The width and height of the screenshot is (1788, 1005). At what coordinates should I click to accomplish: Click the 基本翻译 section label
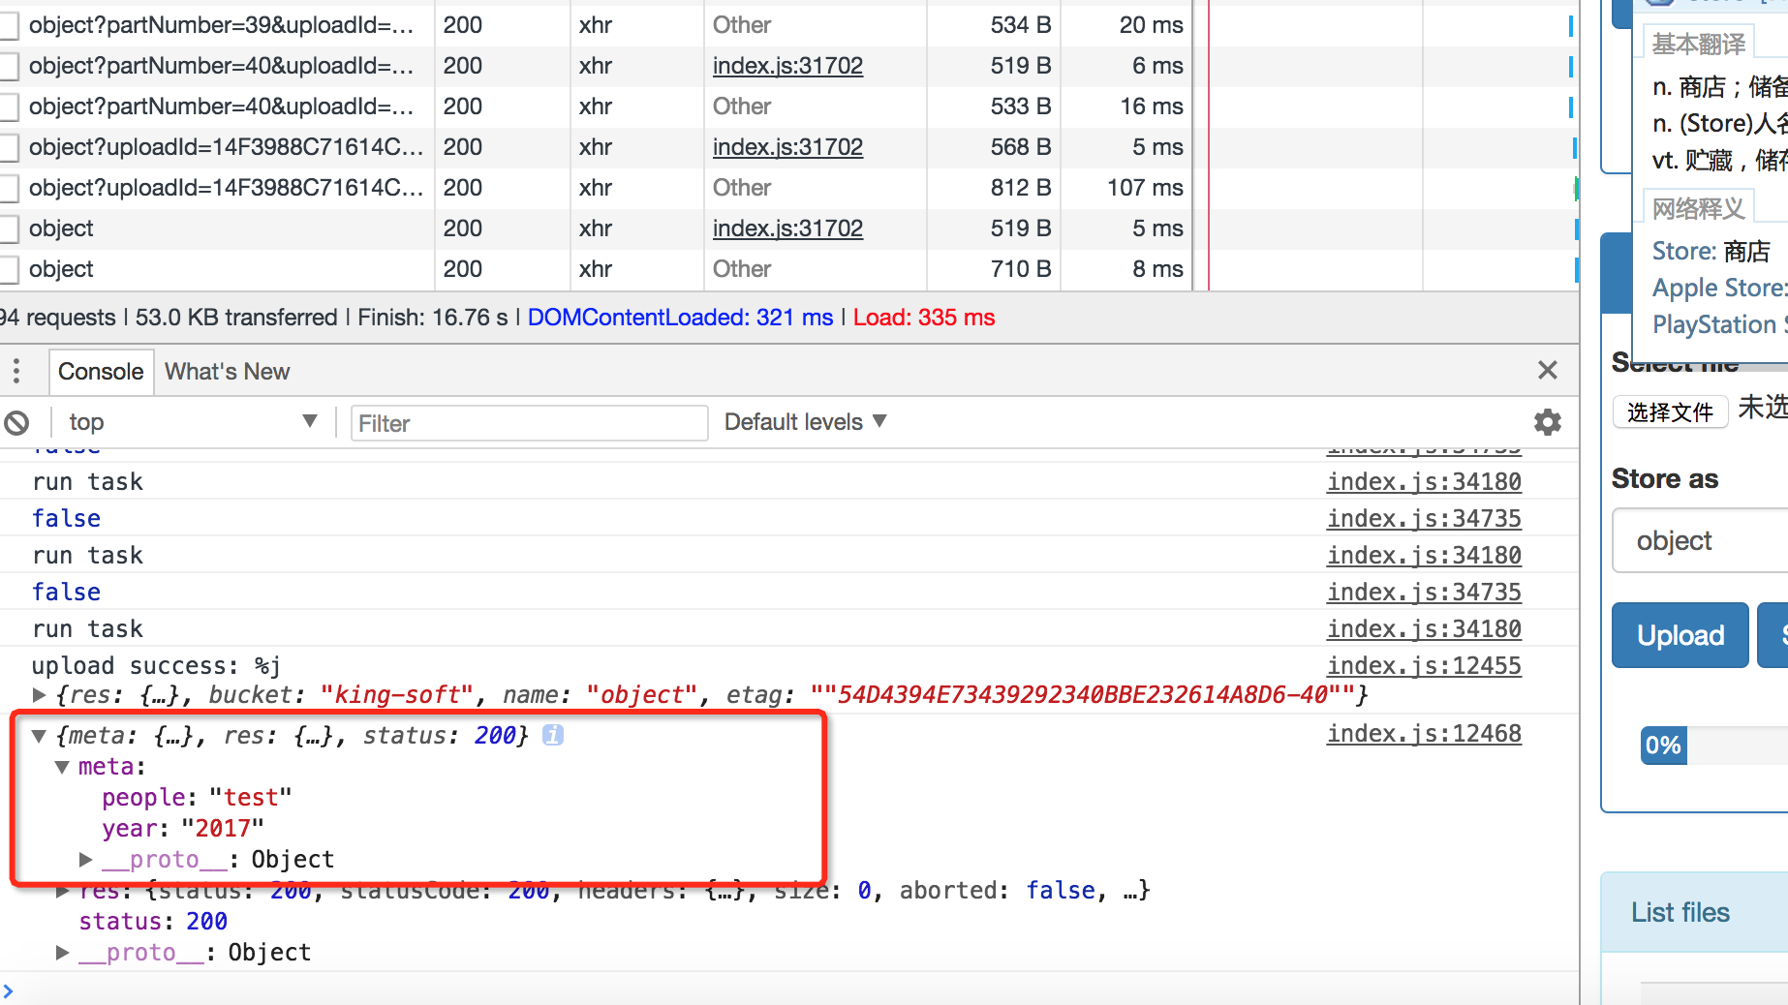[x=1698, y=44]
